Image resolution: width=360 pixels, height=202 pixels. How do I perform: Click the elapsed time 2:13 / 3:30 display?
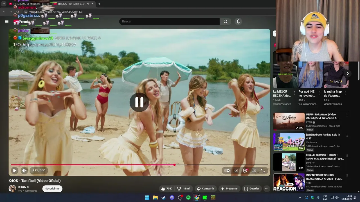(x=39, y=170)
